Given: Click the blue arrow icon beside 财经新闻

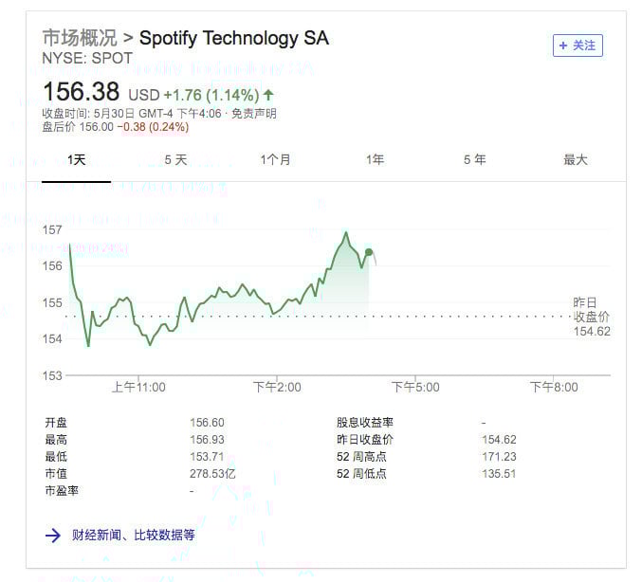Looking at the screenshot, I should tap(53, 535).
